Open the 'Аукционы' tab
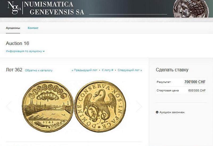 (x=13, y=28)
